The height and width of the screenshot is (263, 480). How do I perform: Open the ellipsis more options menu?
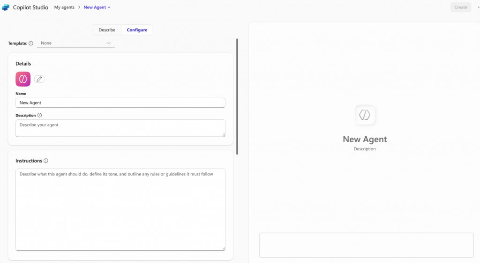pos(478,7)
